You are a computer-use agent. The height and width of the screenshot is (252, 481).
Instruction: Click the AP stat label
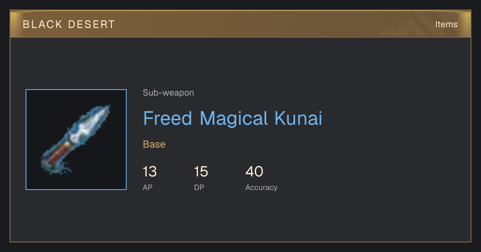click(148, 187)
